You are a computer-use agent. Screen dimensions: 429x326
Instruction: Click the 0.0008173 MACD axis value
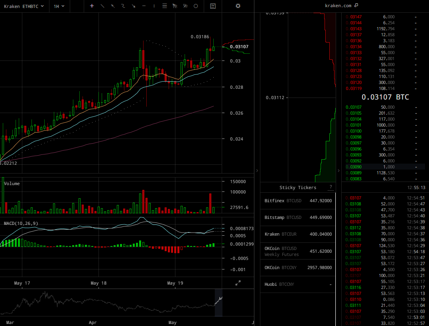click(242, 228)
